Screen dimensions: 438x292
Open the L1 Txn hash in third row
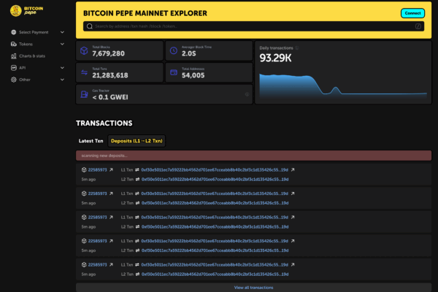click(x=215, y=217)
